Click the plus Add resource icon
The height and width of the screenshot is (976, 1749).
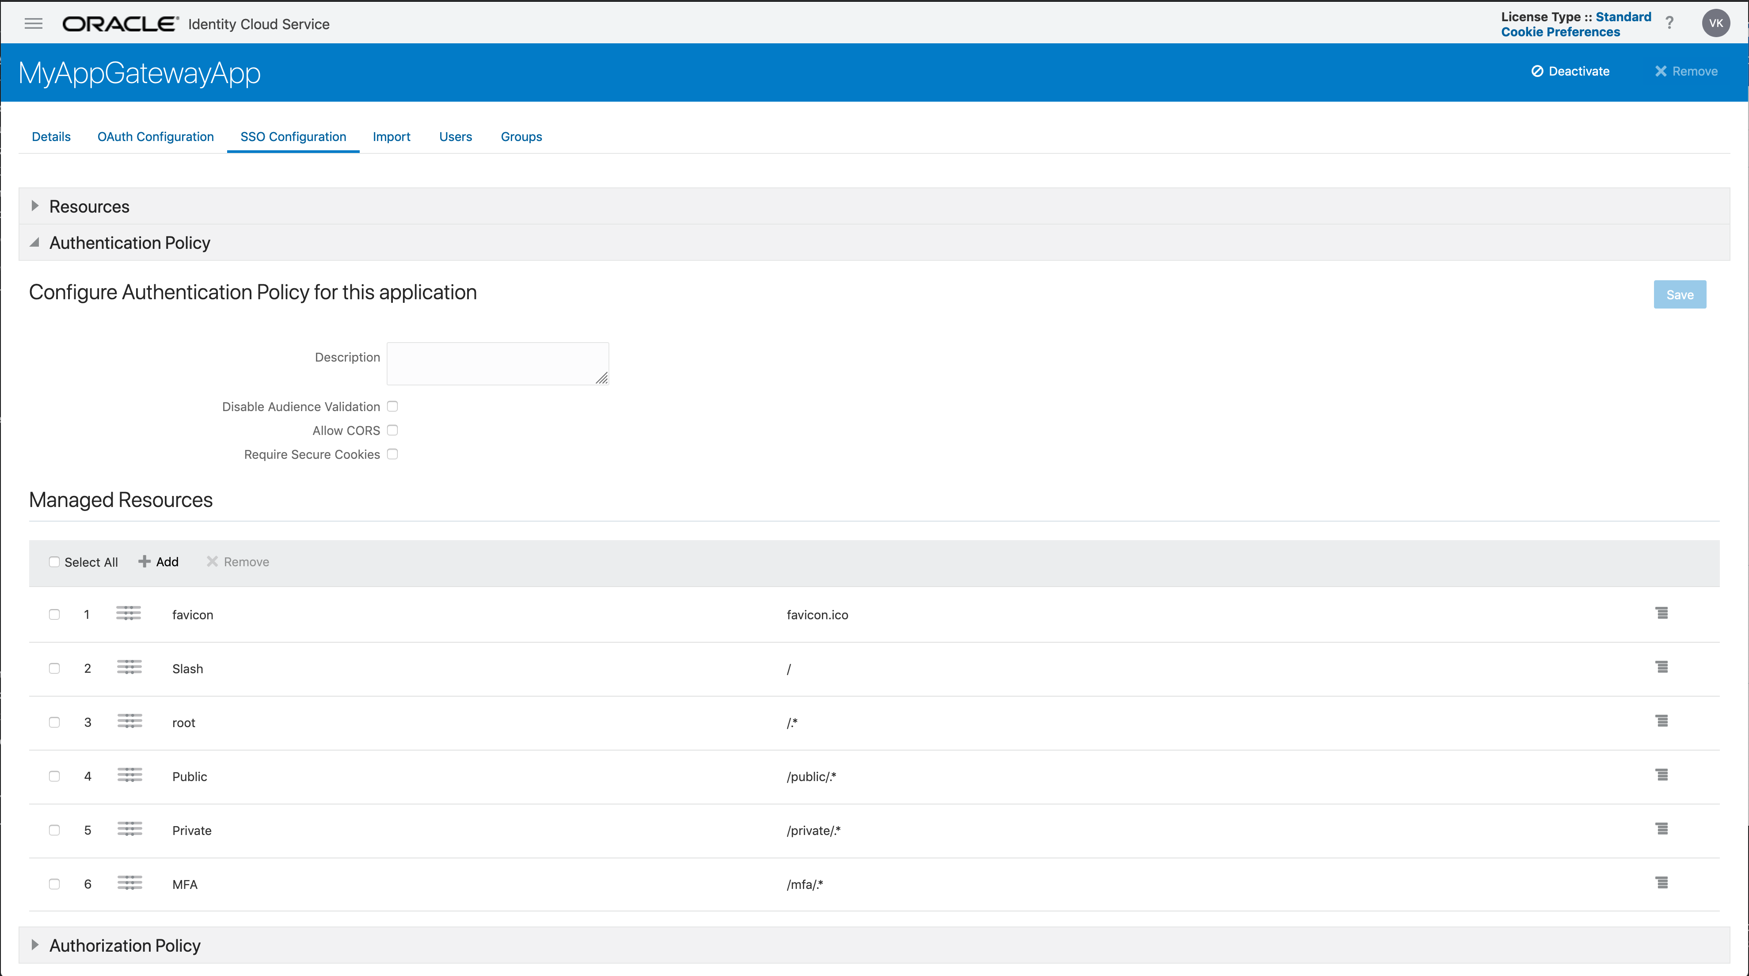point(144,562)
